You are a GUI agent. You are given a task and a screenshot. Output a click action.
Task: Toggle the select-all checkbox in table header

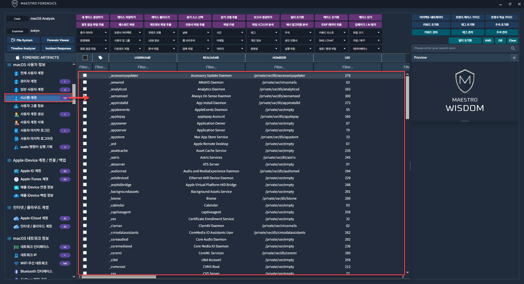[x=85, y=58]
